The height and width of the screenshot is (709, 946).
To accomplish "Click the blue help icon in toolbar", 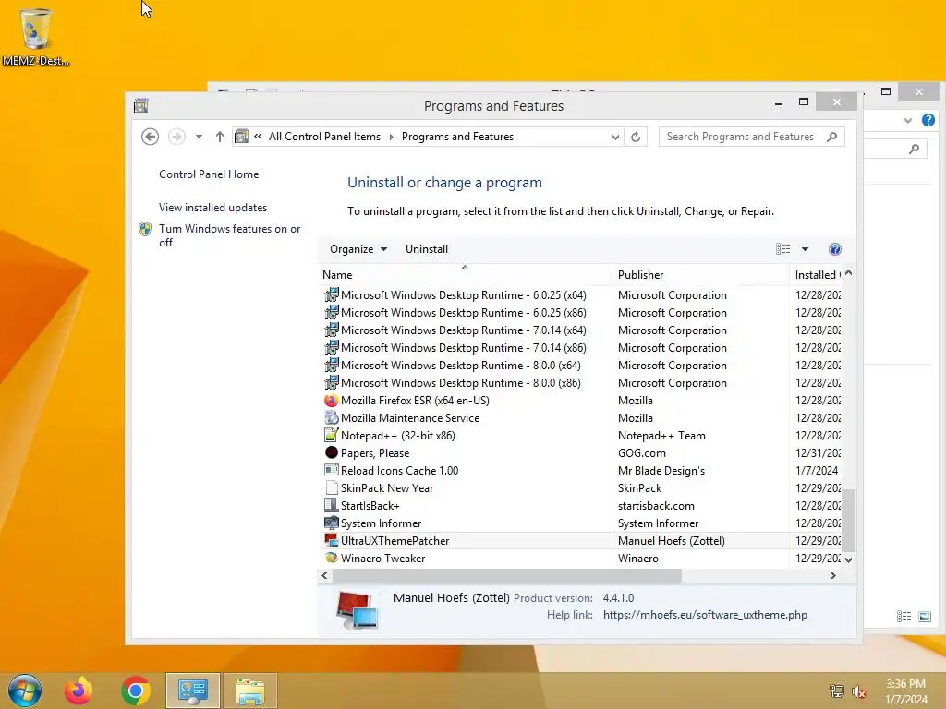I will click(x=835, y=249).
